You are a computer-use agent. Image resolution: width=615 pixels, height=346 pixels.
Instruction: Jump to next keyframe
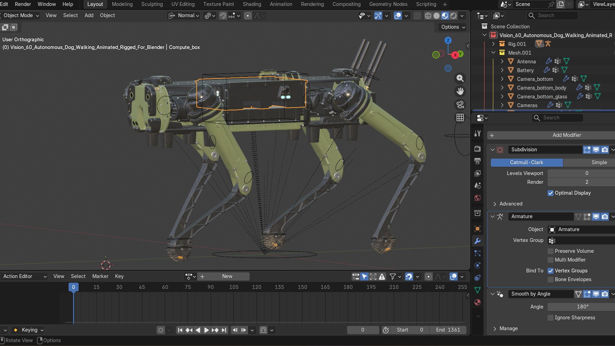click(215, 330)
